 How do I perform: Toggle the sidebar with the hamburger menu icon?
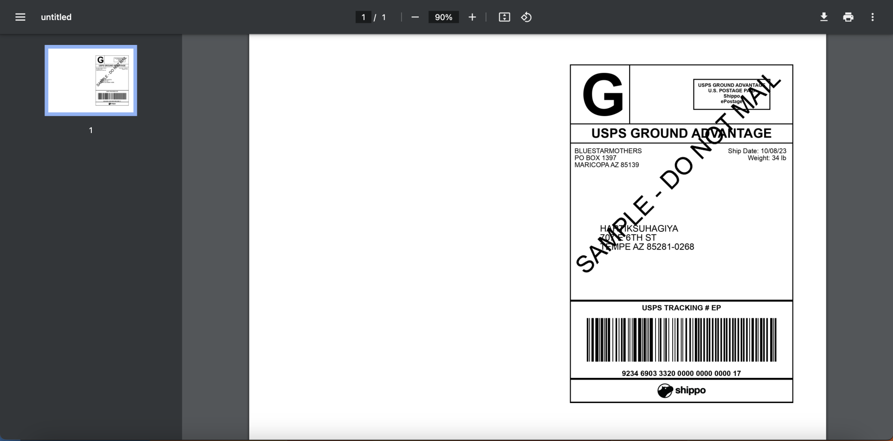20,17
